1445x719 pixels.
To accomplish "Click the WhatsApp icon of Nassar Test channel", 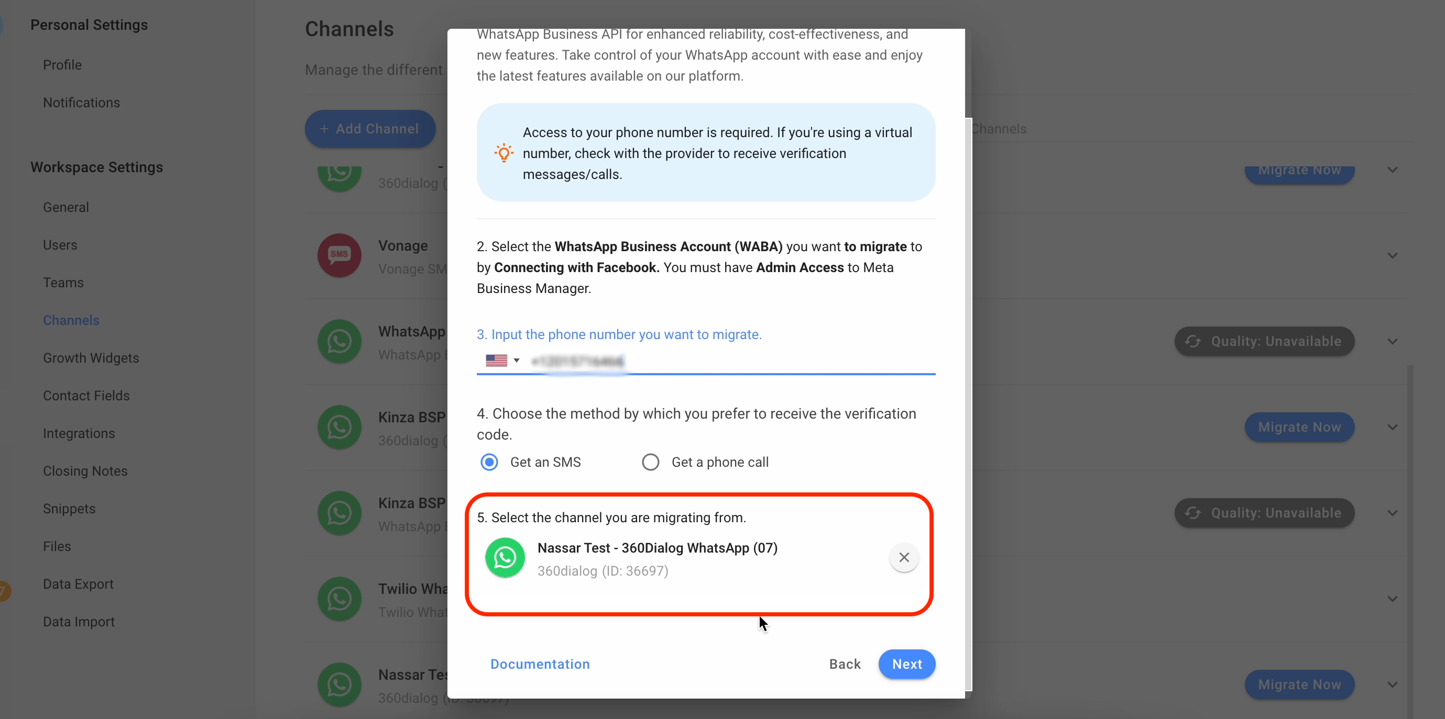I will pyautogui.click(x=505, y=558).
